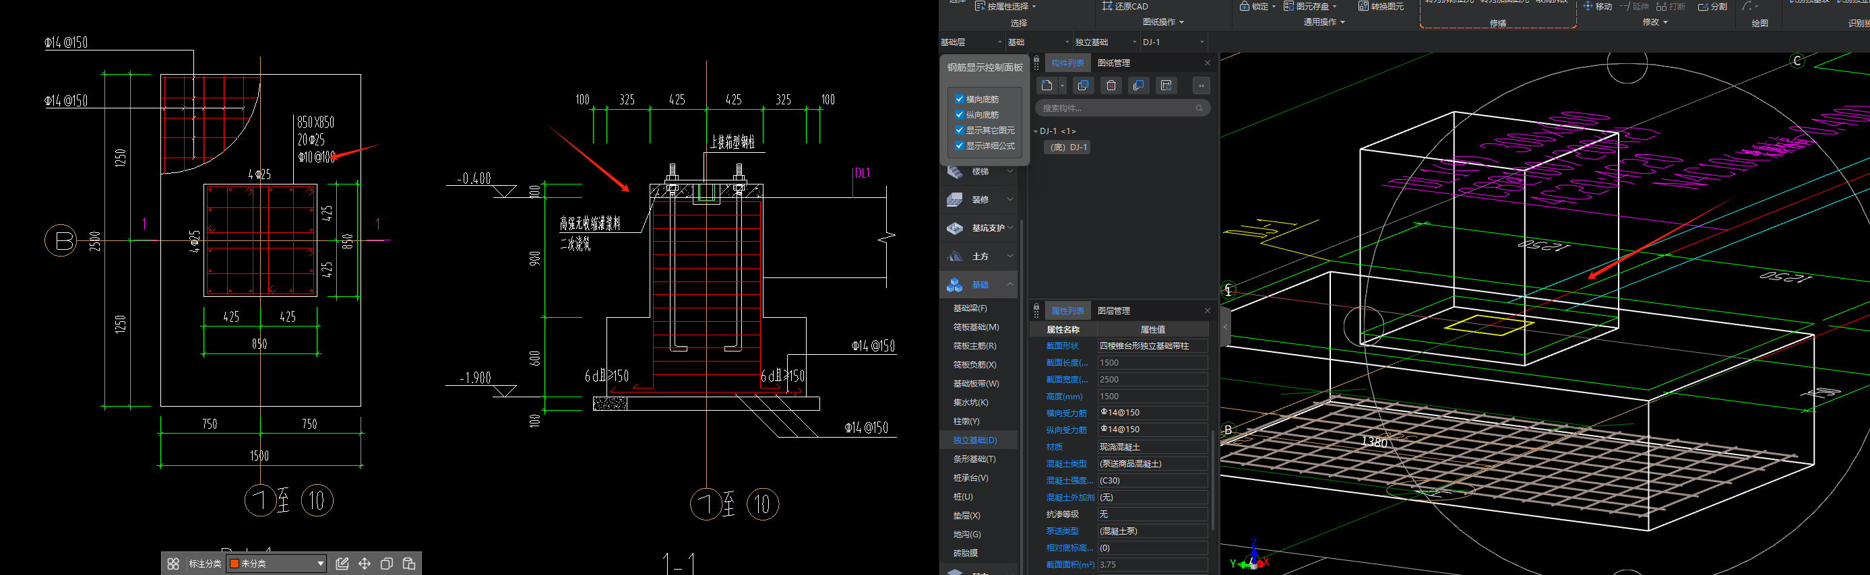The image size is (1870, 575).
Task: Uncheck the 横向底筋 checkbox
Action: (959, 98)
